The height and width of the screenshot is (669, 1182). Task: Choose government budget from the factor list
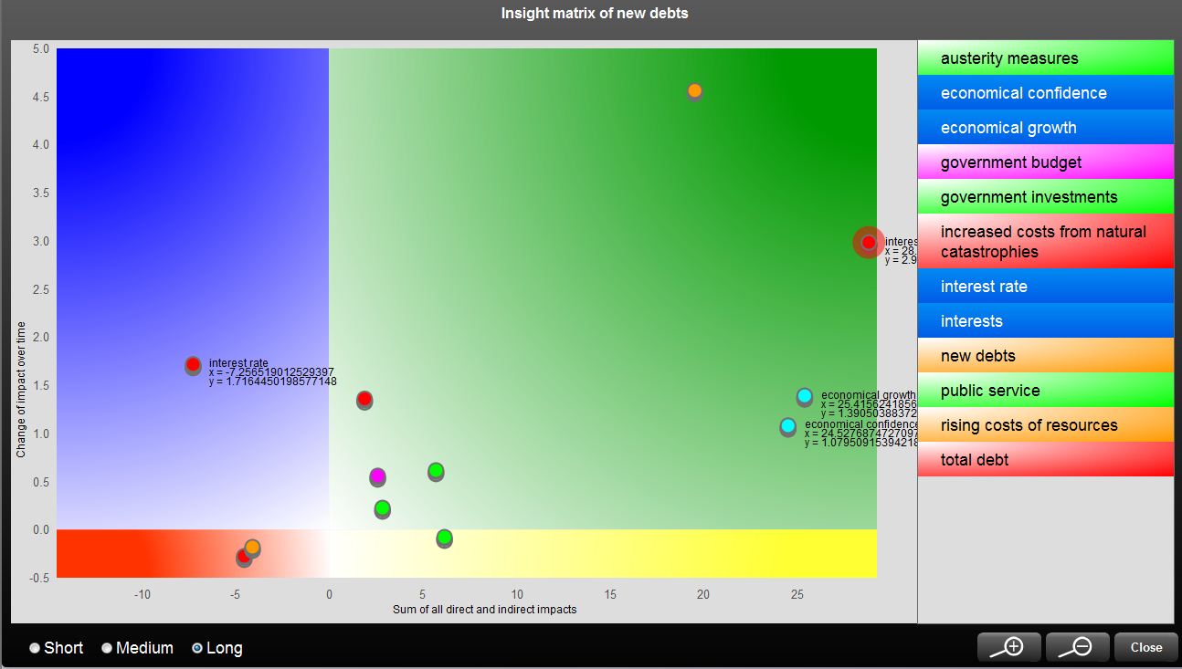point(1045,162)
